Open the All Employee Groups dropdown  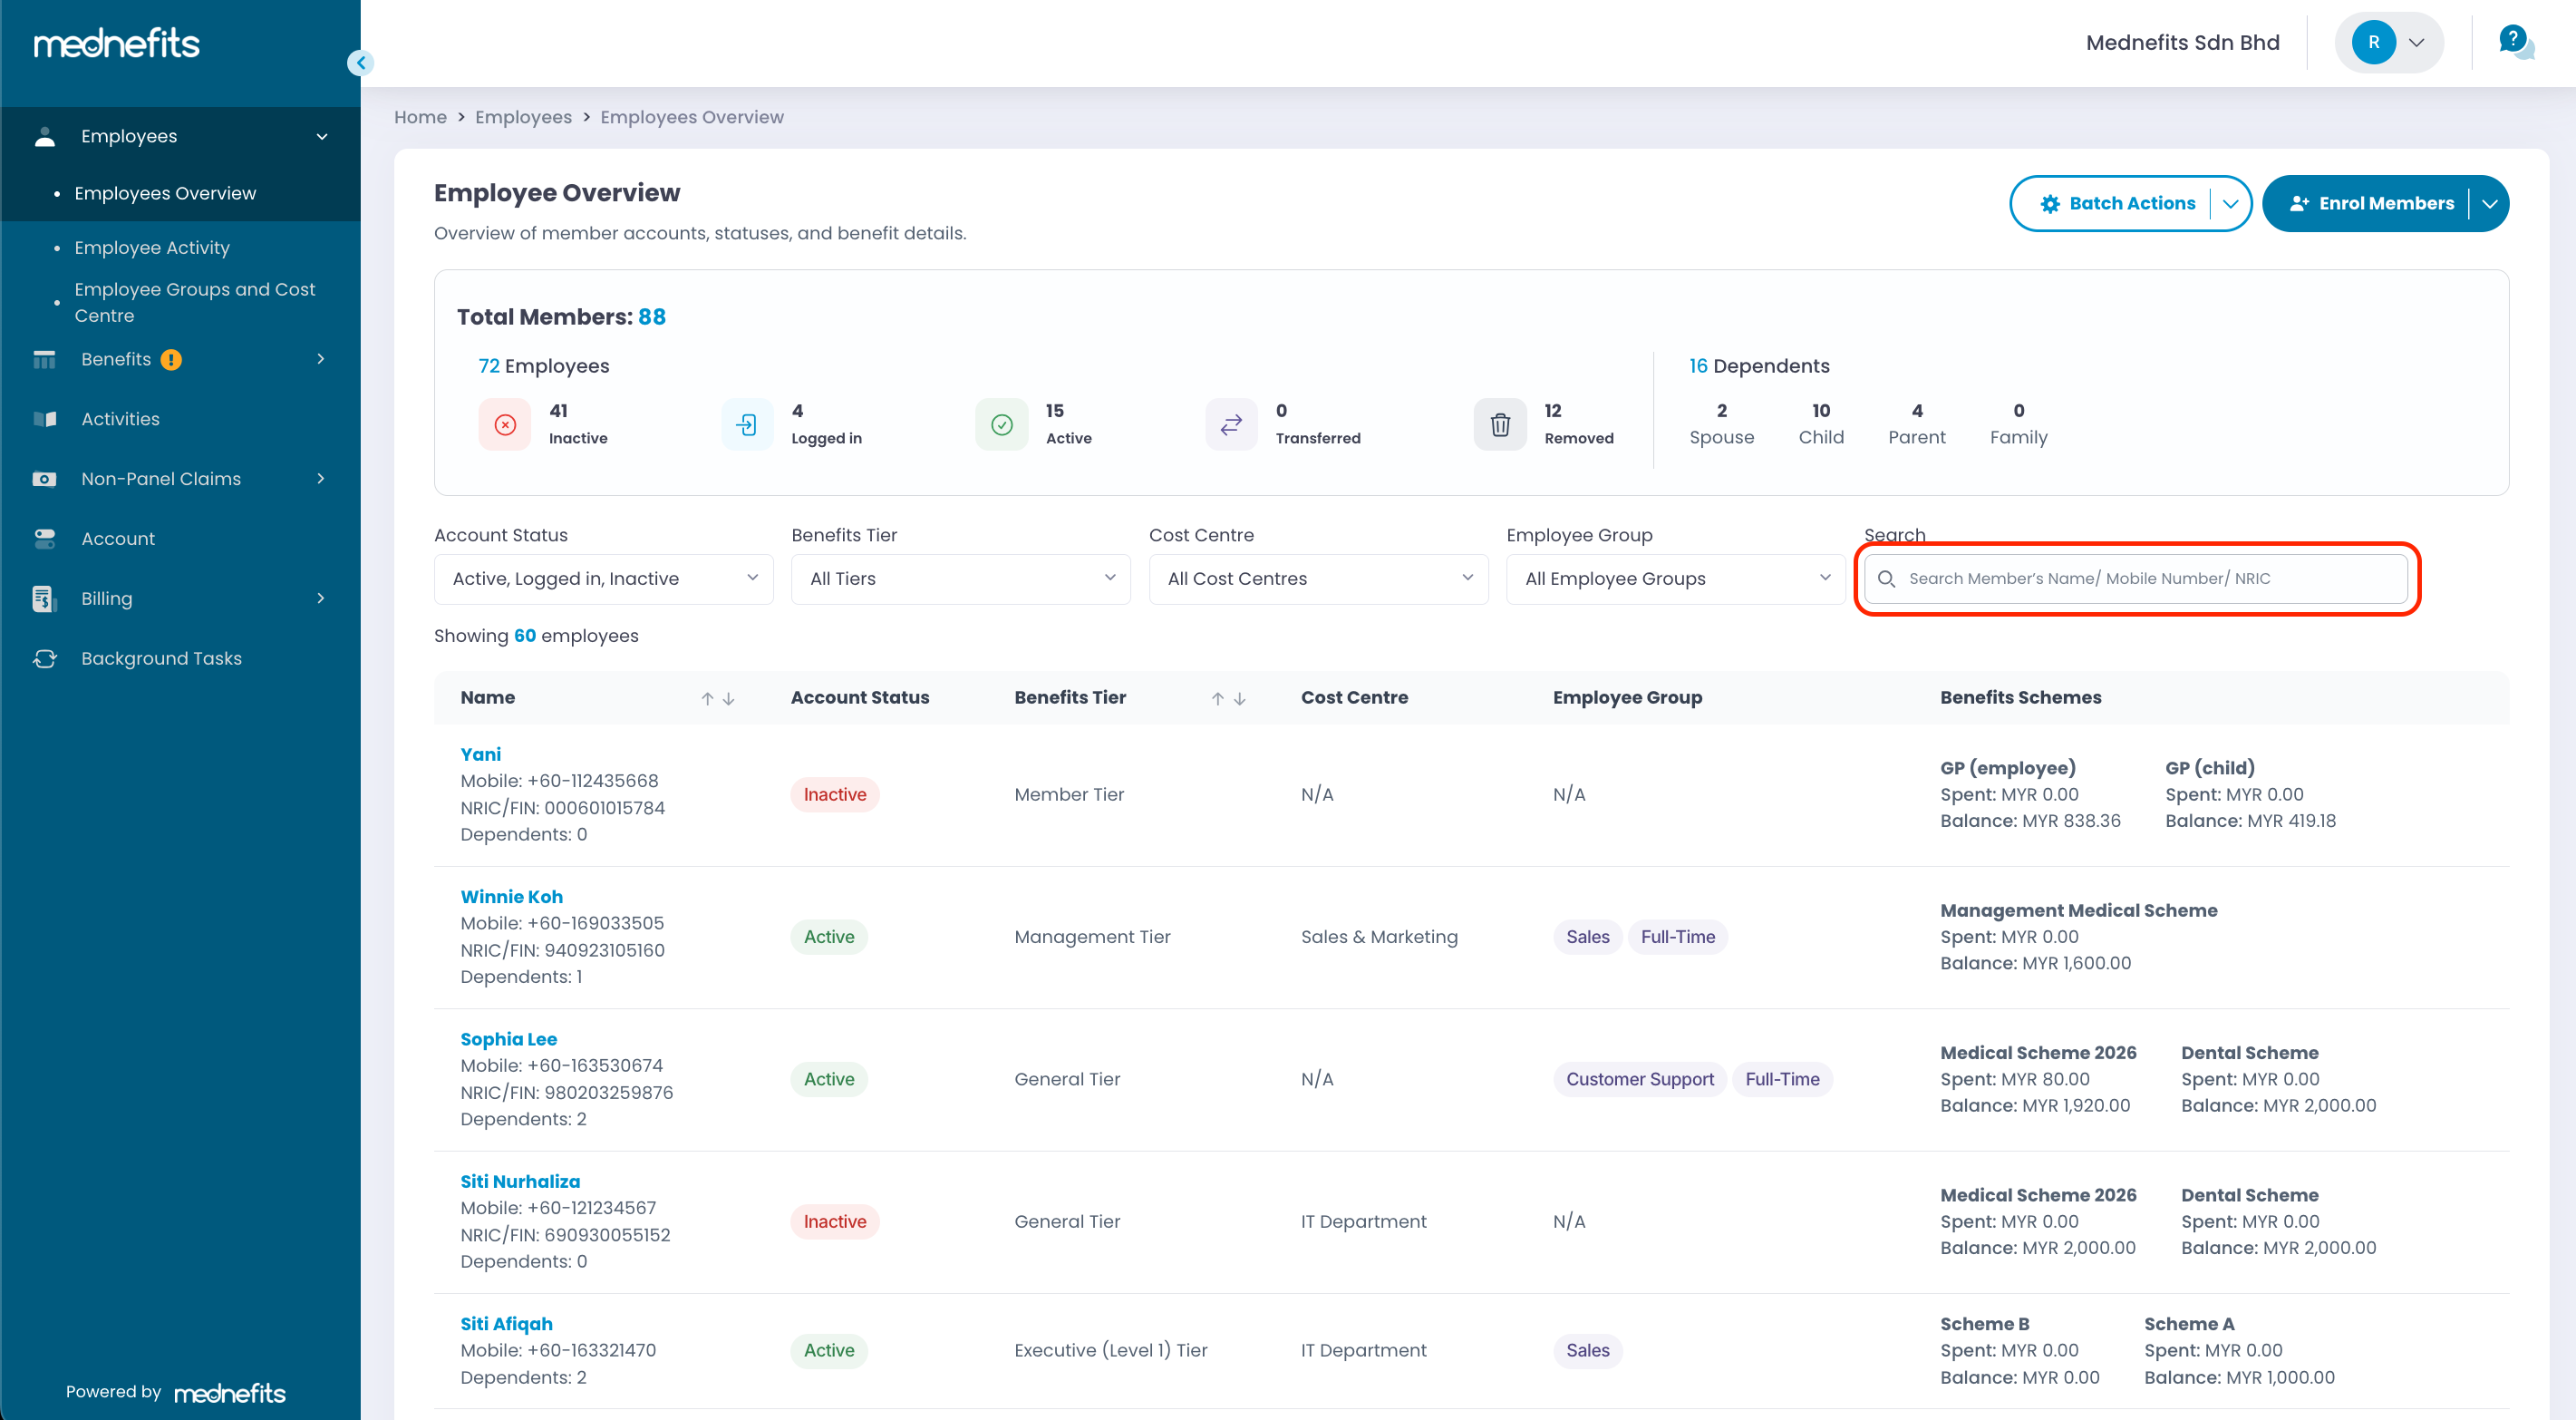tap(1675, 579)
